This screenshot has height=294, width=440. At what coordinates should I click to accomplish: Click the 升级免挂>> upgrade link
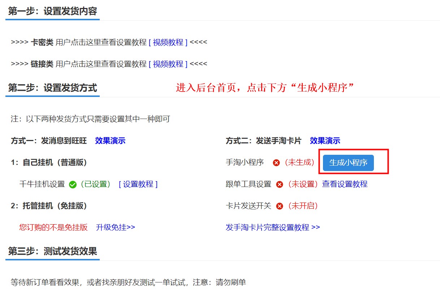(115, 227)
